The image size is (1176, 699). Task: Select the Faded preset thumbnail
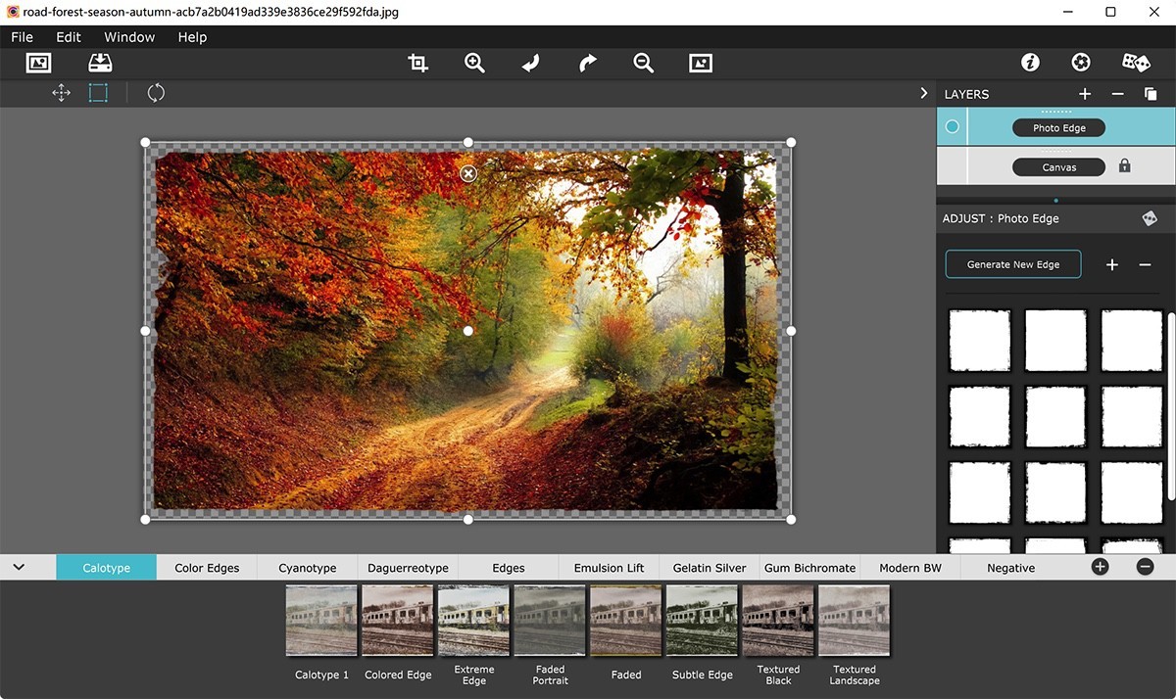[x=625, y=620]
